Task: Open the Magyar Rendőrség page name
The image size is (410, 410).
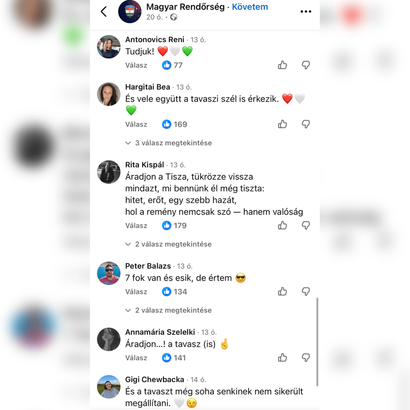Action: pyautogui.click(x=185, y=7)
